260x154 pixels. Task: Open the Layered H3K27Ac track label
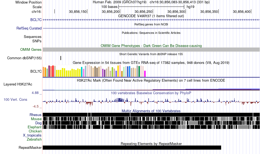coord(18,84)
